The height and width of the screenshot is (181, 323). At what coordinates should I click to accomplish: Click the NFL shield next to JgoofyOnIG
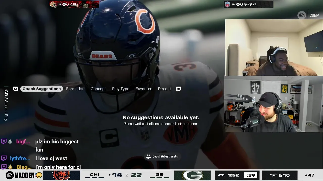coord(227,4)
